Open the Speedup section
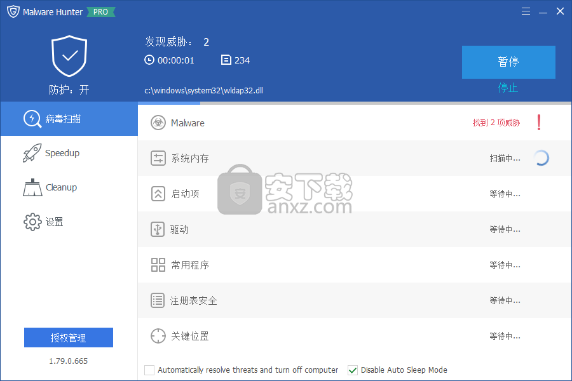Screen dimensions: 572x381 point(69,153)
